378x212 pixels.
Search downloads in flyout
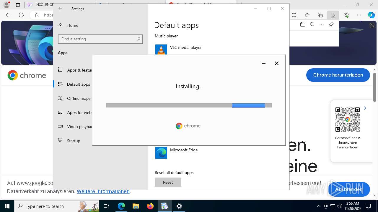tap(312, 24)
